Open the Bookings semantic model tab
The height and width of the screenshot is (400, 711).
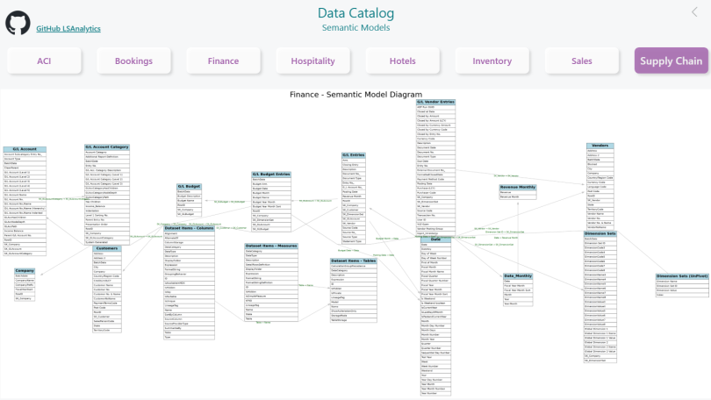click(133, 61)
